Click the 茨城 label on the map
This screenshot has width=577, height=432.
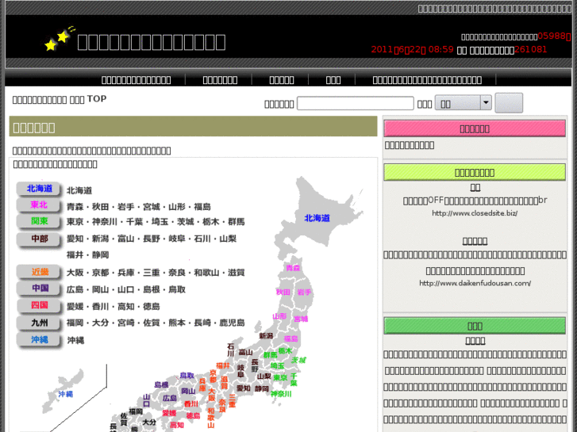tap(298, 360)
